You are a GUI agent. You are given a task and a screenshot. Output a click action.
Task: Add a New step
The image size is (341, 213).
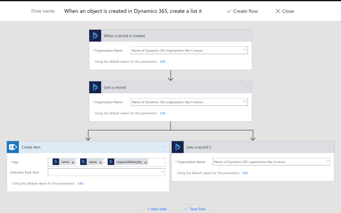157,209
